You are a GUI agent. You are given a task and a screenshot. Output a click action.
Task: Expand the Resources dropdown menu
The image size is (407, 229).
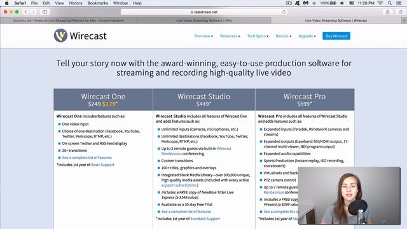tap(230, 36)
